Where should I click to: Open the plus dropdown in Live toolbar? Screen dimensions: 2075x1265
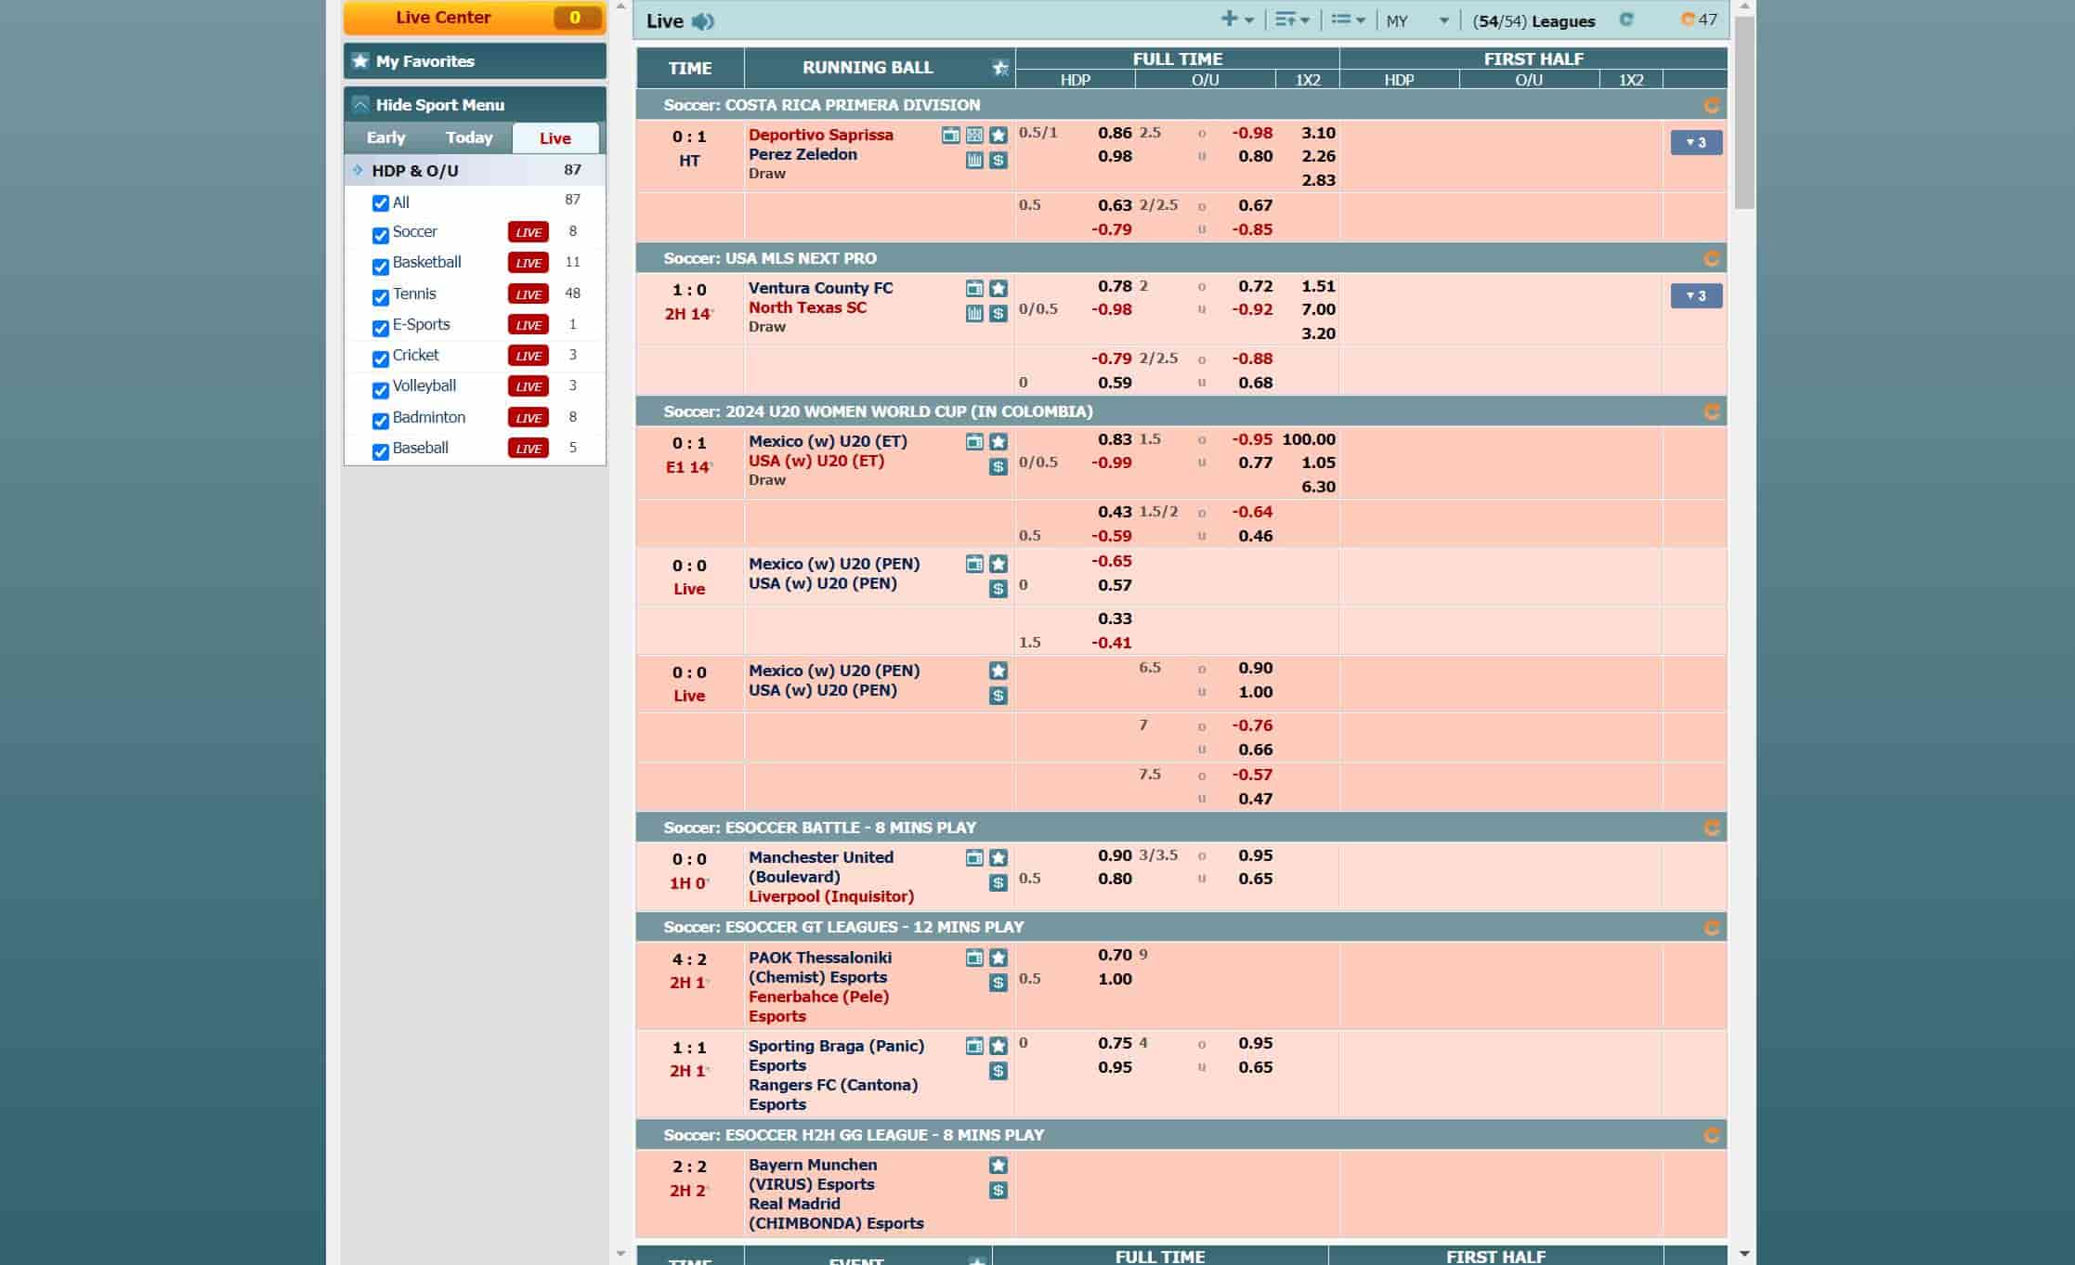point(1237,20)
